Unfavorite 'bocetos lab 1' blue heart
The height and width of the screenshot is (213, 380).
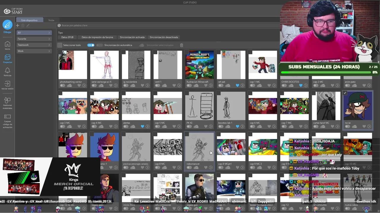click(237, 127)
